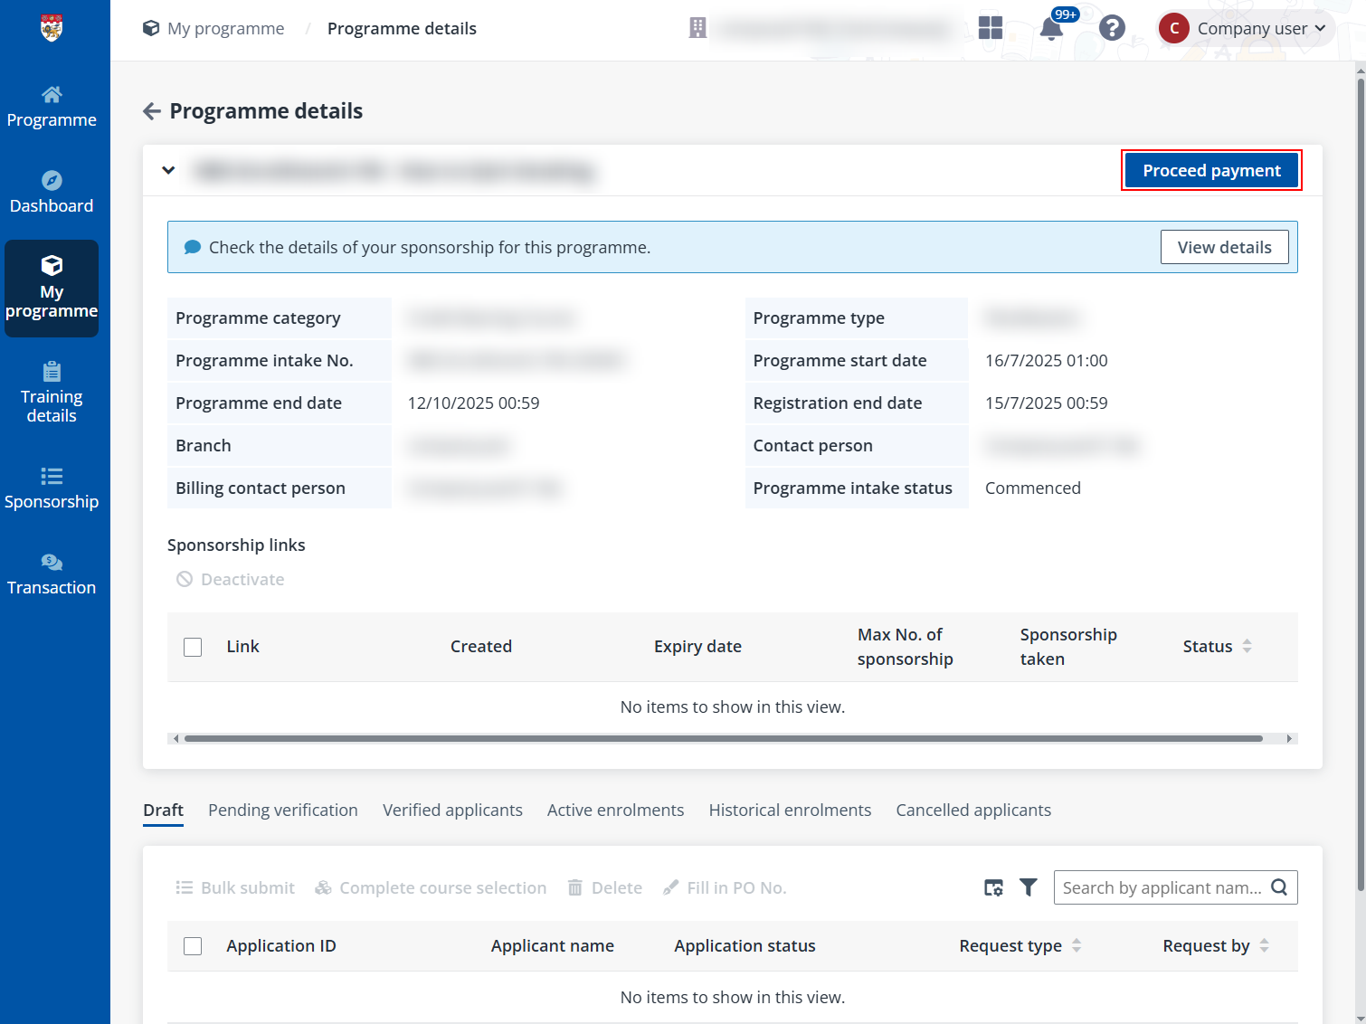The width and height of the screenshot is (1366, 1024).
Task: Open Training details in sidebar
Action: [52, 393]
